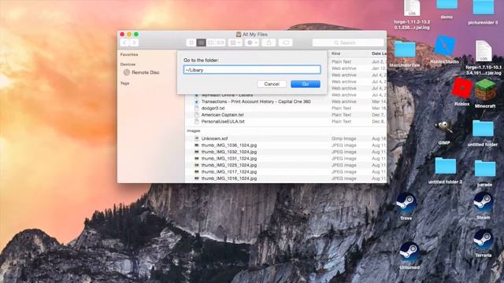Click the Tags sidebar heading
The height and width of the screenshot is (283, 504).
pos(124,83)
